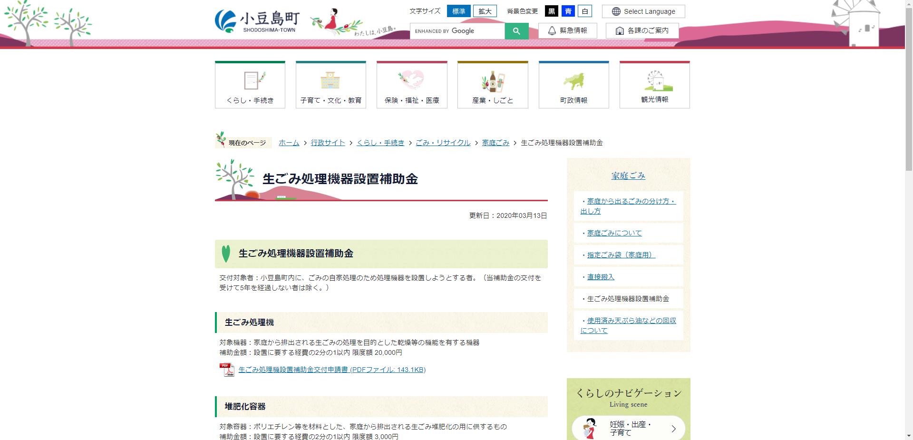Click the PDF icon beside the application form
Image resolution: width=913 pixels, height=440 pixels.
tap(227, 369)
